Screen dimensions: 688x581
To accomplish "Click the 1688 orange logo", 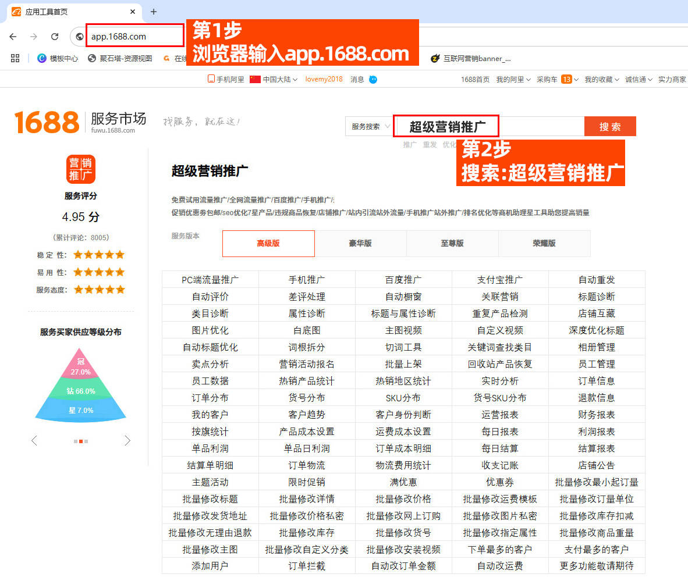I will [47, 122].
